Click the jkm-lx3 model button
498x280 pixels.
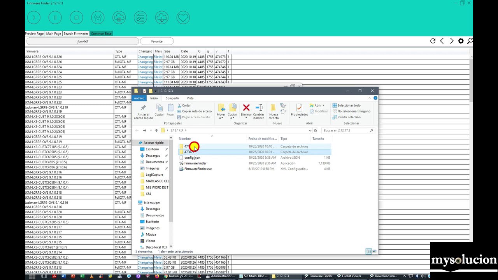(82, 41)
